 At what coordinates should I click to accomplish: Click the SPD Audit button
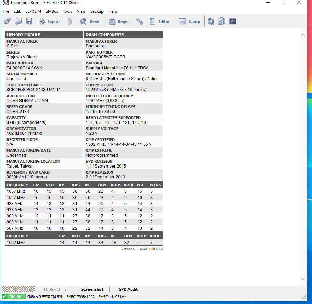pos(128,289)
